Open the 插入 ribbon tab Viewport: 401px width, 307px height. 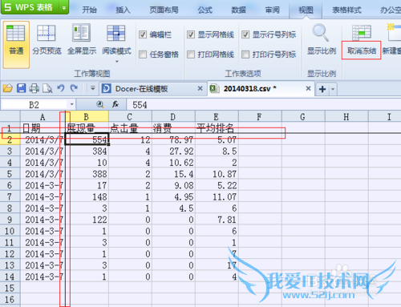pyautogui.click(x=123, y=10)
